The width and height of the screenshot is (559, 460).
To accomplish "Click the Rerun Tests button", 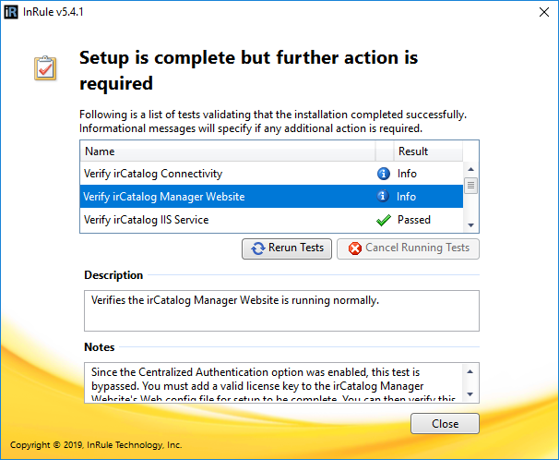I will pyautogui.click(x=287, y=248).
